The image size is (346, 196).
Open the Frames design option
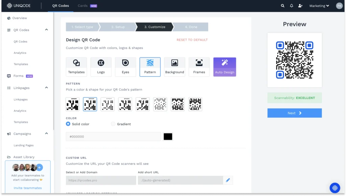pos(199,67)
